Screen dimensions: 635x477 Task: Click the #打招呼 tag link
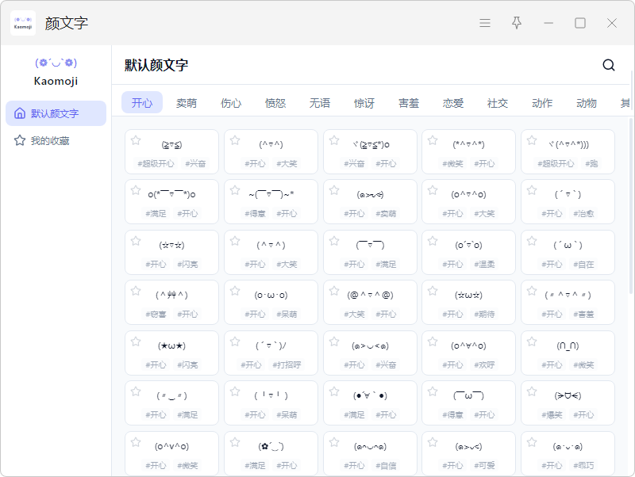[287, 364]
